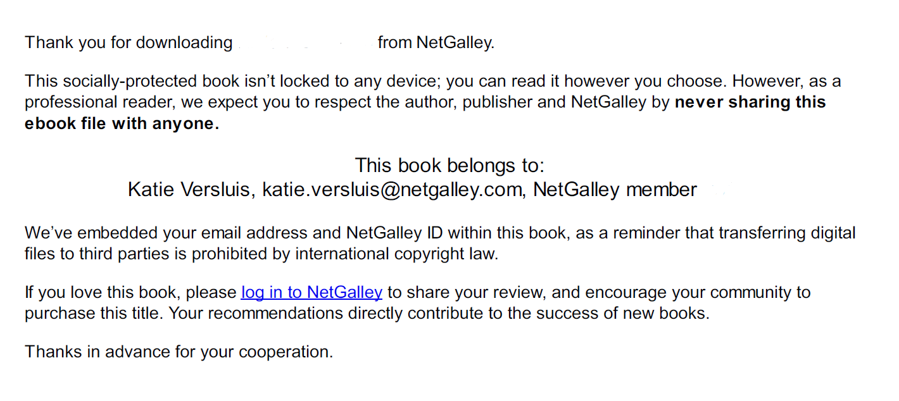
Task: Click the email katie.versluis@netgalley.com
Action: 392,189
